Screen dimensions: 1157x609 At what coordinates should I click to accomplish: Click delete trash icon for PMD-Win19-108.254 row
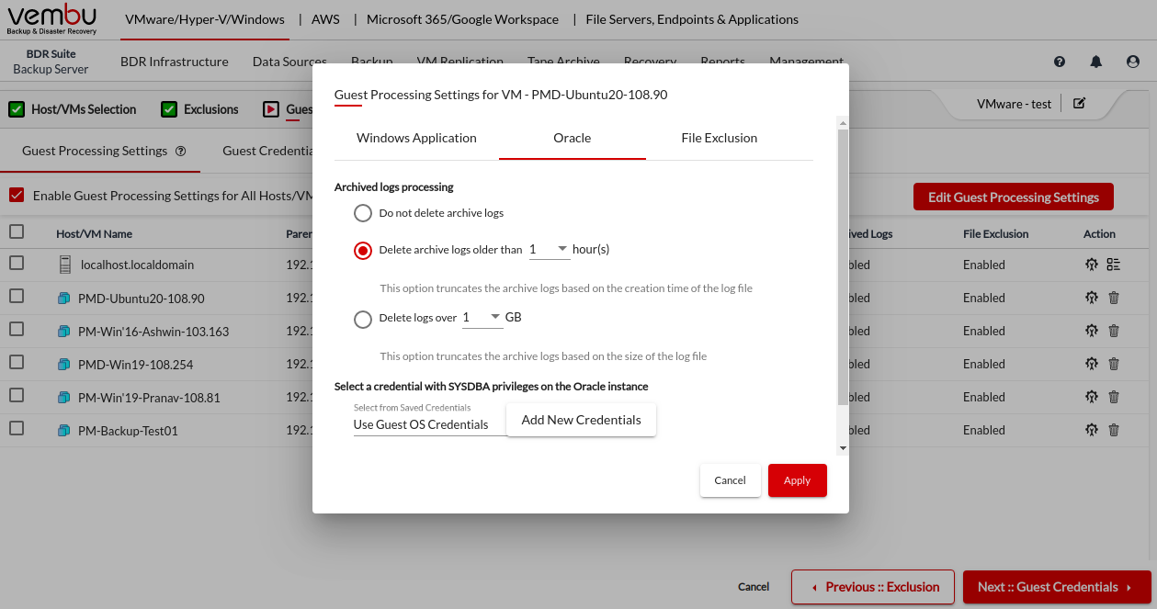[x=1114, y=364]
